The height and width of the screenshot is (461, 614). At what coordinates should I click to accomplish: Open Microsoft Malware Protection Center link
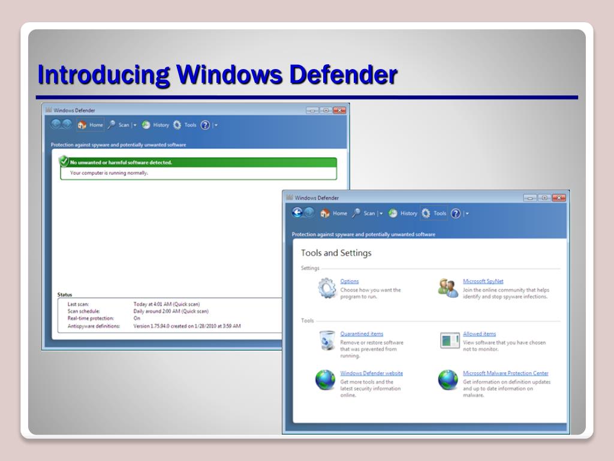(505, 373)
